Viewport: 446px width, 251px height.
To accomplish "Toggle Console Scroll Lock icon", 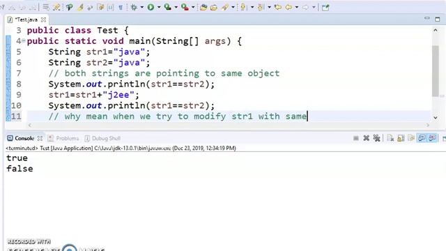I will pyautogui.click(x=401, y=138).
